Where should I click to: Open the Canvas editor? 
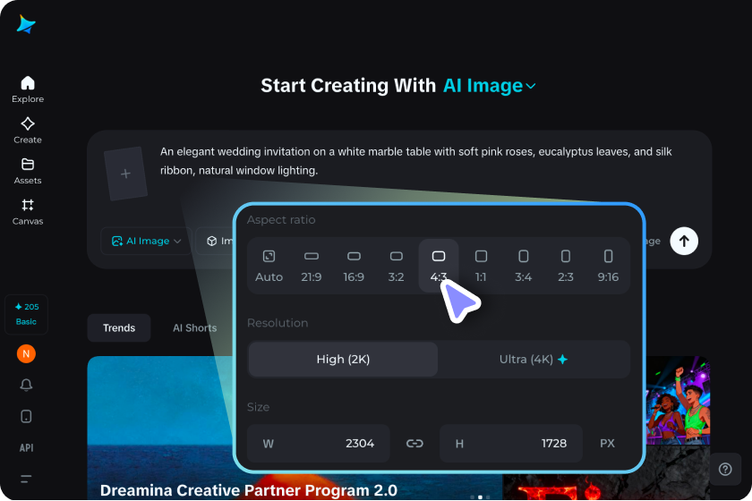pyautogui.click(x=28, y=211)
